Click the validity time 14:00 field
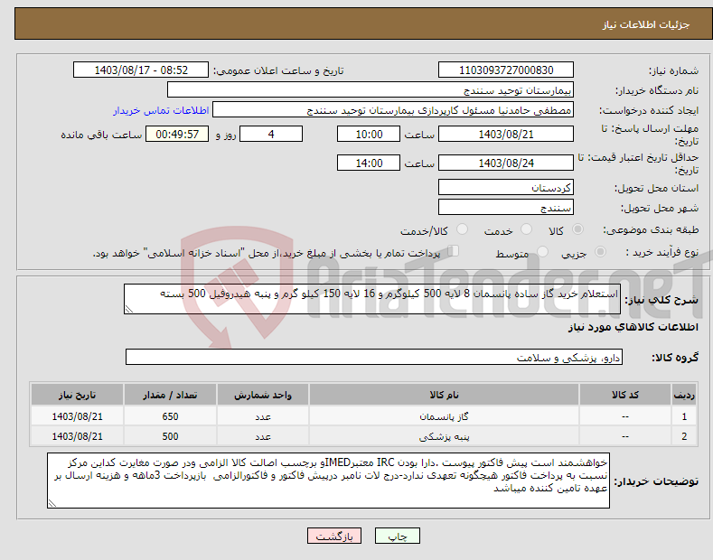The height and width of the screenshot is (560, 713). 369,163
